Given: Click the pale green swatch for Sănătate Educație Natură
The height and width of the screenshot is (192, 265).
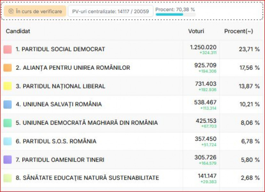Looking at the screenshot, I should [x=8, y=178].
